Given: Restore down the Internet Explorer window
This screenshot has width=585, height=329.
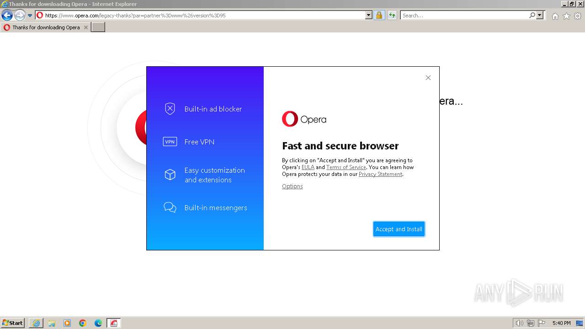Looking at the screenshot, I should [x=572, y=4].
